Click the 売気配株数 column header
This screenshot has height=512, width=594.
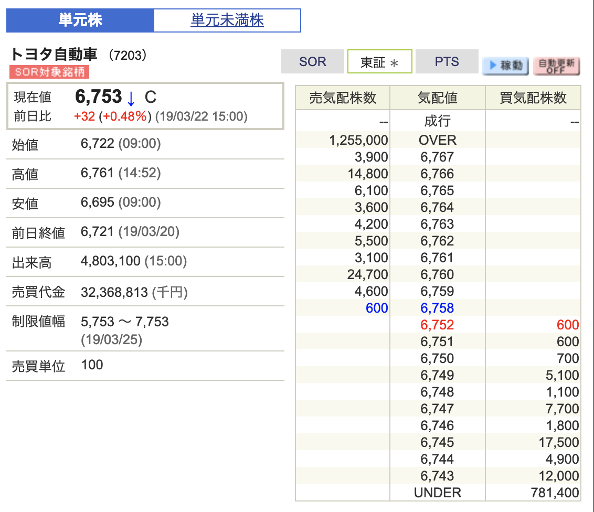tap(343, 98)
